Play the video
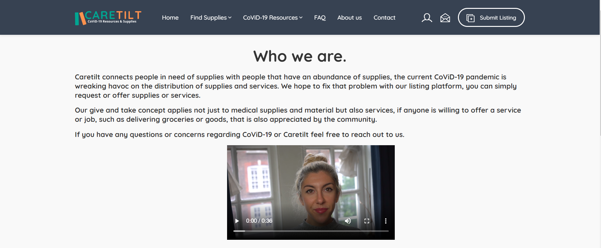 click(x=237, y=221)
